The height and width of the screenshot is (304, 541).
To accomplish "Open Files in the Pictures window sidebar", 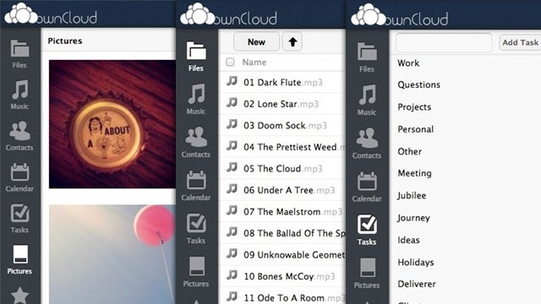I will click(x=19, y=54).
